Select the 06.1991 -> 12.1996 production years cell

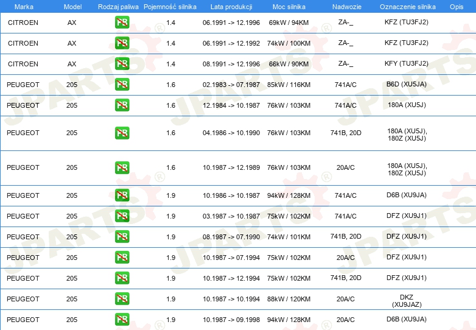[231, 23]
